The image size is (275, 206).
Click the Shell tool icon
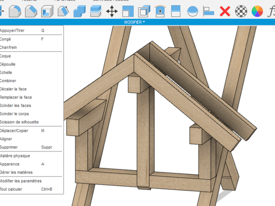47,11
